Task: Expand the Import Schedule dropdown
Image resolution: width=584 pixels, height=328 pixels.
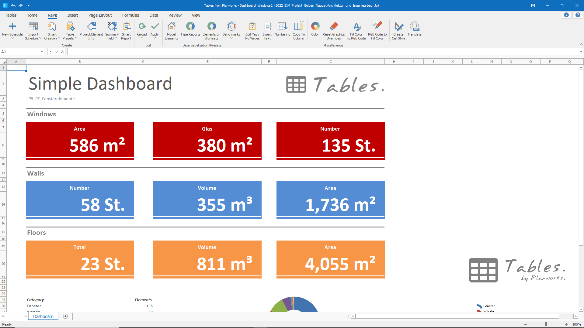Action: 40,38
